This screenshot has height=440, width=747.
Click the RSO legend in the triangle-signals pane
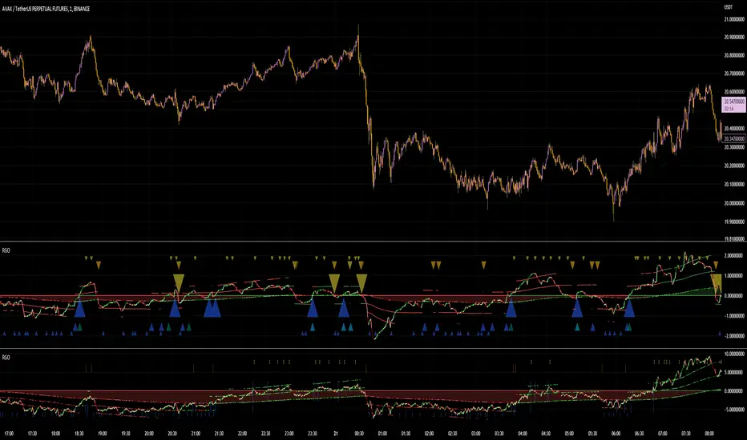(x=6, y=250)
